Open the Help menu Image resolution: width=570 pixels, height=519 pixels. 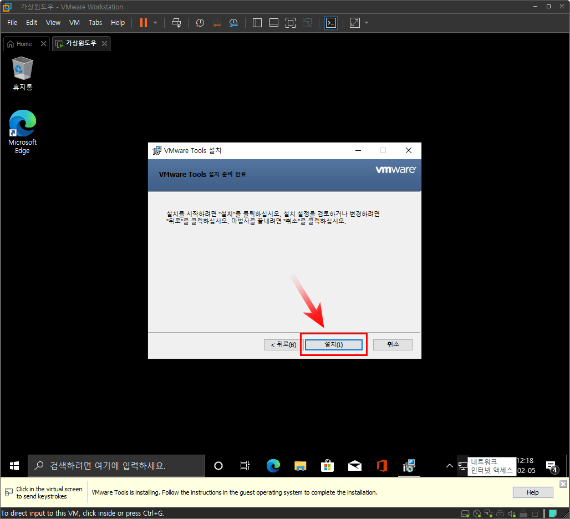point(118,23)
